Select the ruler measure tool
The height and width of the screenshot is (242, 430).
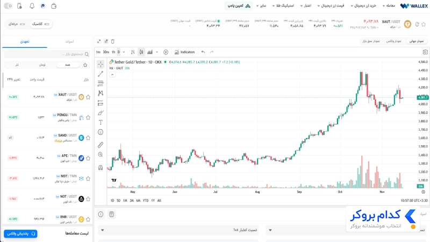click(101, 145)
